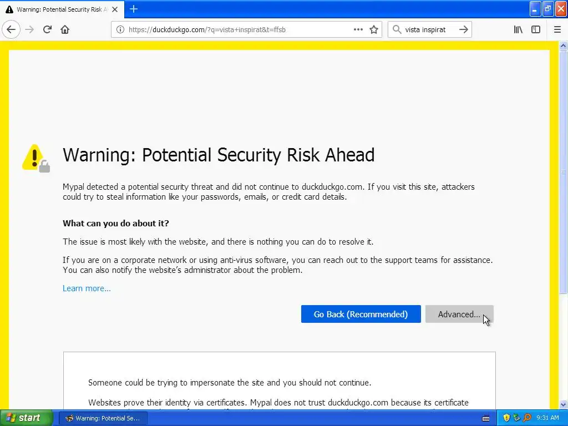
Task: Reload the current page
Action: coord(47,30)
